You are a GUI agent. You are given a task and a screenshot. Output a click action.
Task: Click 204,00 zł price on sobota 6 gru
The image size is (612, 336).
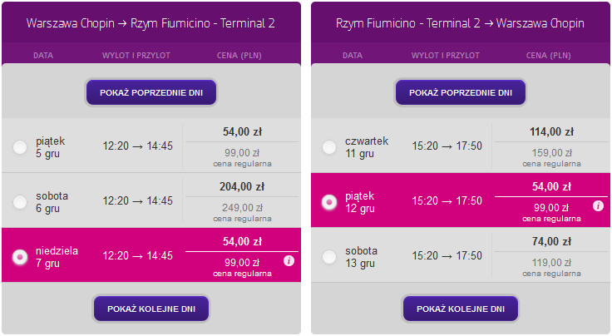coord(242,187)
